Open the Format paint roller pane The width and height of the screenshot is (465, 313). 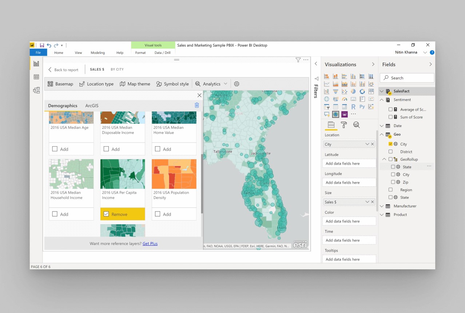point(343,125)
